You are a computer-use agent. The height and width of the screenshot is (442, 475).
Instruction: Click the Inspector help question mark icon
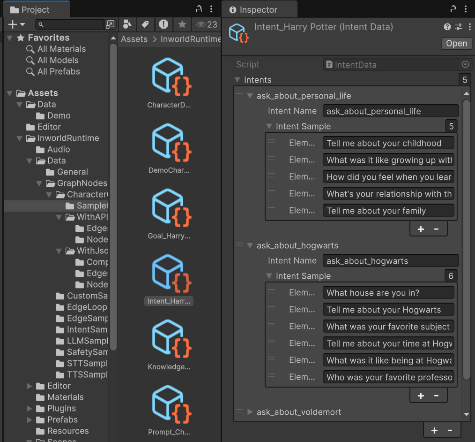pyautogui.click(x=446, y=27)
